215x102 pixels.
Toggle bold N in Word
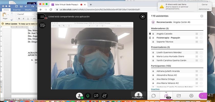coord(19,19)
